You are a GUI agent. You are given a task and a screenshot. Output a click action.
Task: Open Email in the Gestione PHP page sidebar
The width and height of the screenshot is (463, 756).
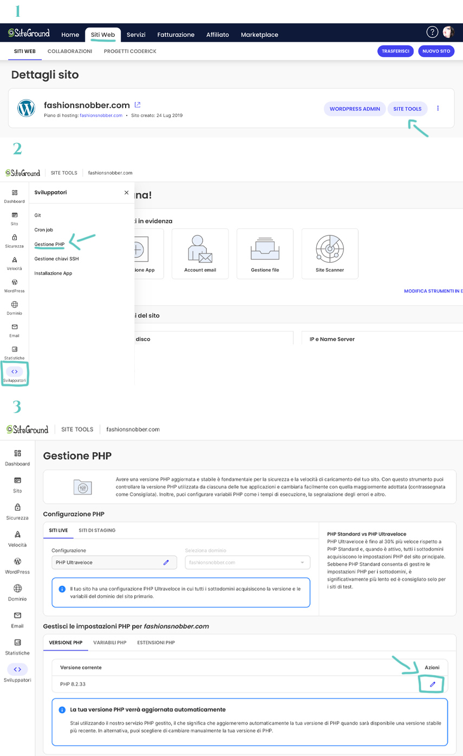17,620
